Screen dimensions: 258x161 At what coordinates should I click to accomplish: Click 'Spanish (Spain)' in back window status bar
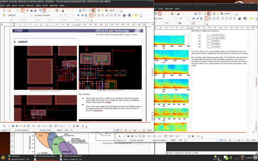tap(159, 140)
